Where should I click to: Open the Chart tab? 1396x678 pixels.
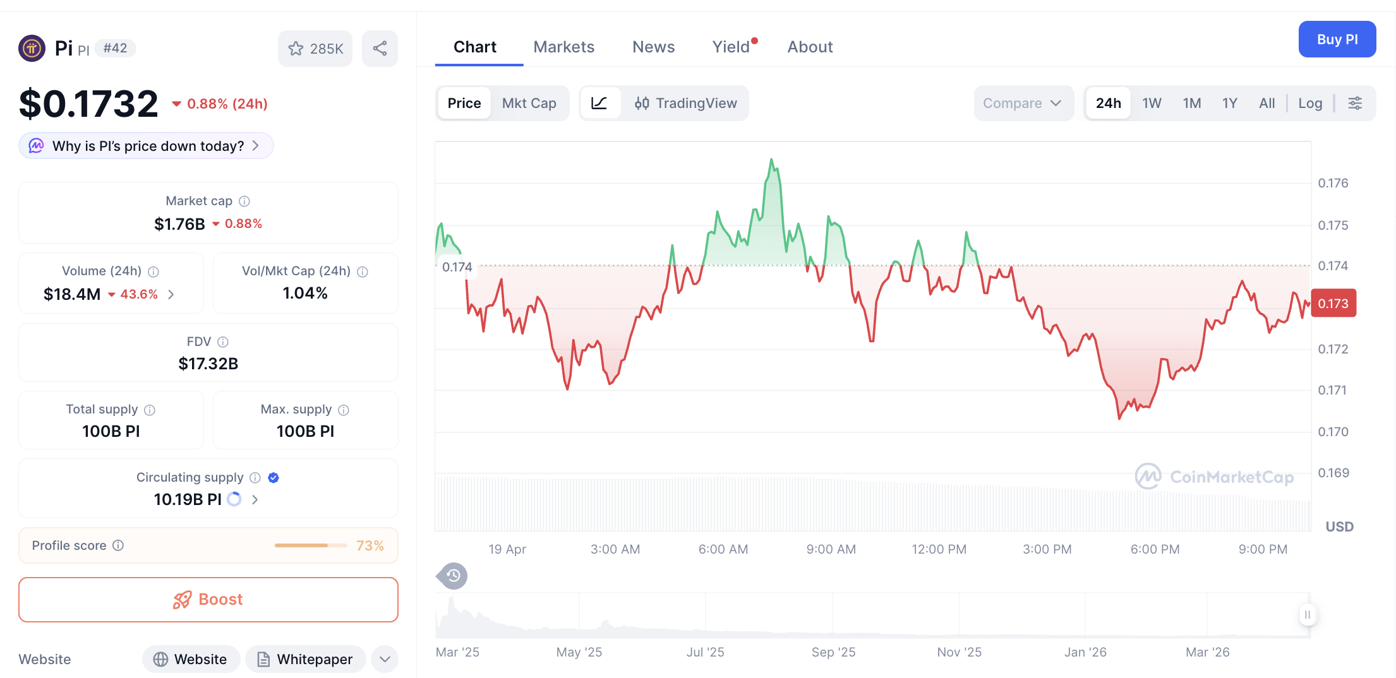tap(475, 47)
